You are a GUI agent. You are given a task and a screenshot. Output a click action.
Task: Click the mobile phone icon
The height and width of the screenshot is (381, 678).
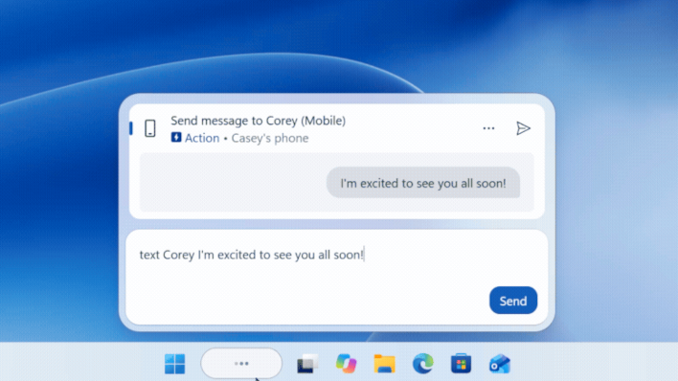[x=150, y=128]
